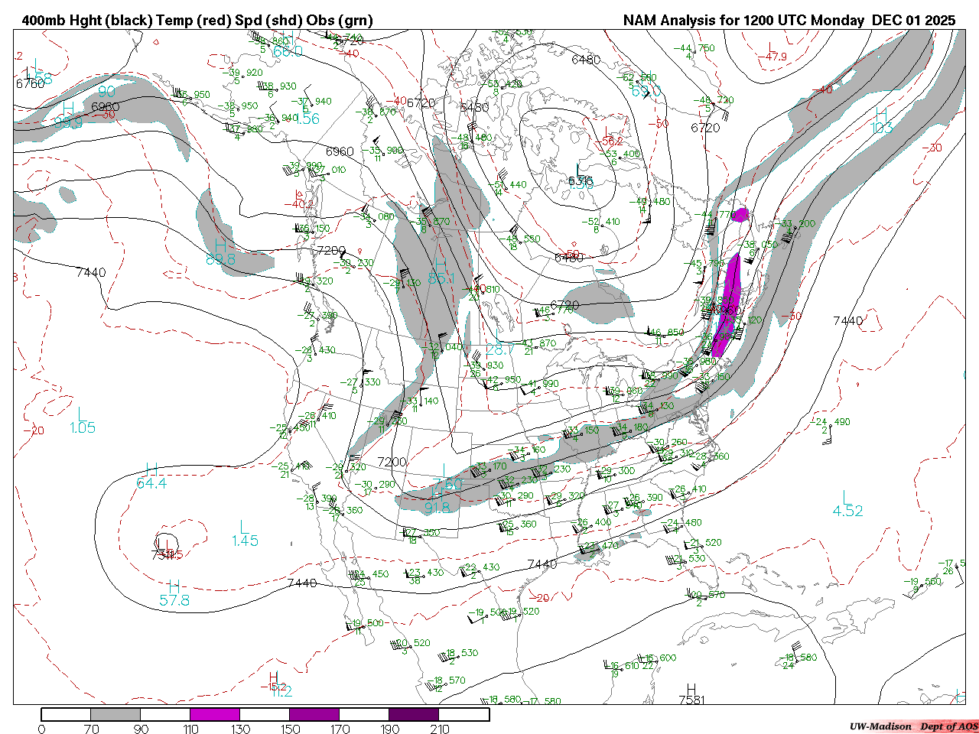The image size is (979, 734).
Task: Click the cyan value "1.56"
Action: click(x=307, y=119)
